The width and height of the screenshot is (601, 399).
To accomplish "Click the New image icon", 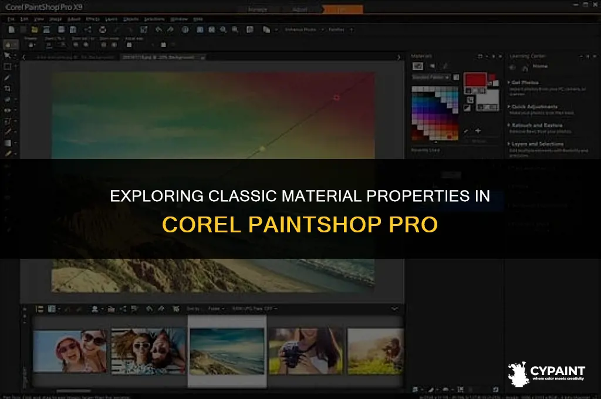I will (12, 29).
